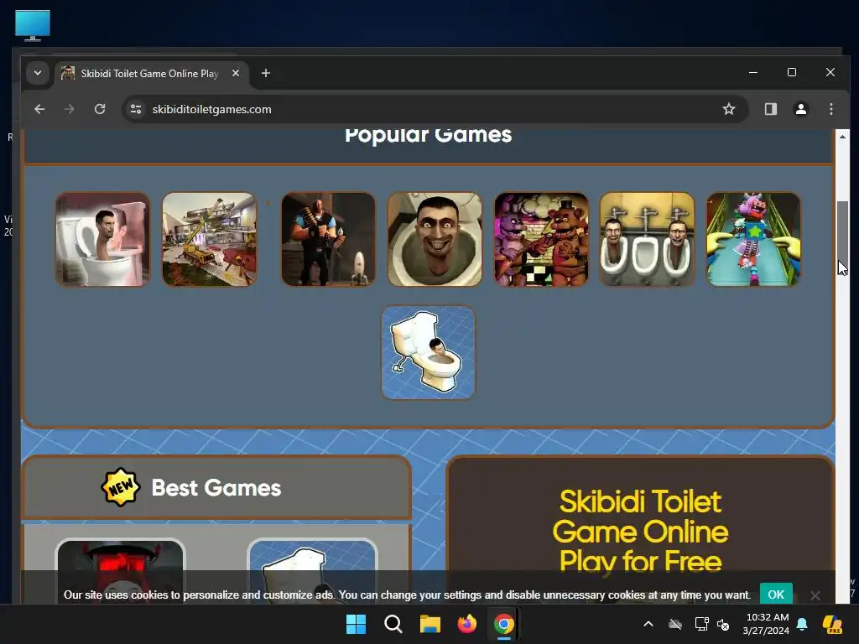Open the Windows Start menu
859x644 pixels.
pos(356,624)
